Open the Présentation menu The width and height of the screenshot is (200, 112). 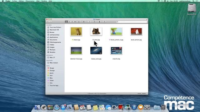point(30,1)
